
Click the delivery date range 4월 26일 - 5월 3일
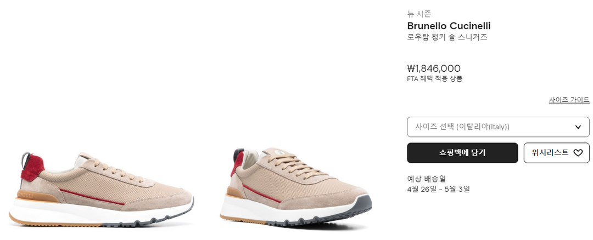click(x=438, y=189)
